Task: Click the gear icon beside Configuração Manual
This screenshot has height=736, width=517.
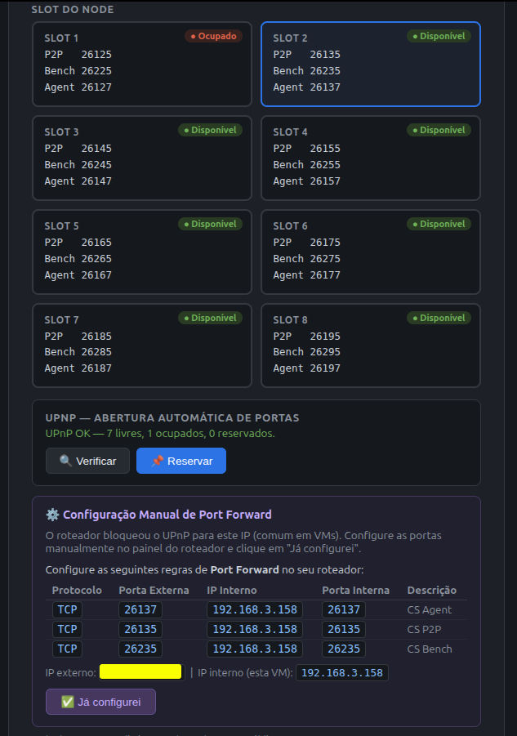Action: (52, 515)
